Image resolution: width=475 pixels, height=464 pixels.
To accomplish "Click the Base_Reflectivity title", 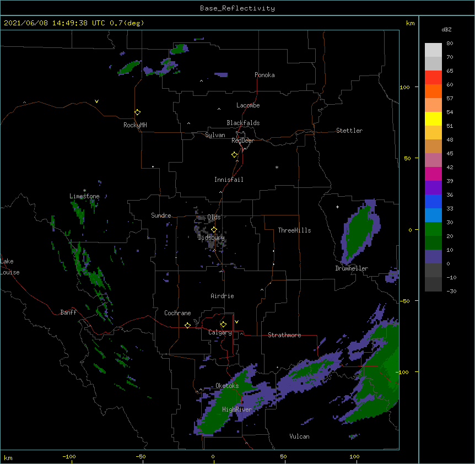I will (237, 8).
